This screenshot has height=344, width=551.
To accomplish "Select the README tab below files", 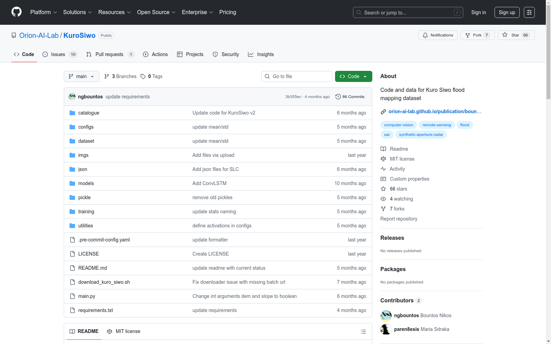I will click(84, 331).
